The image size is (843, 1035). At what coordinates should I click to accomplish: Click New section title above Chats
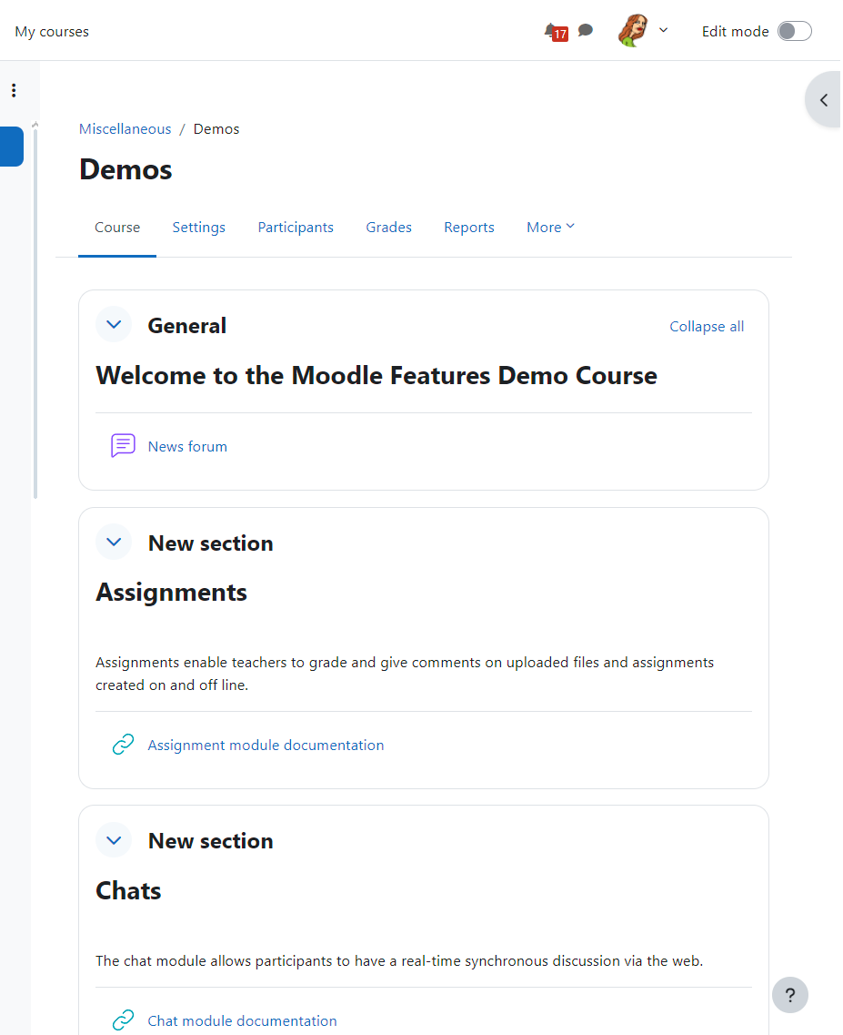click(210, 841)
